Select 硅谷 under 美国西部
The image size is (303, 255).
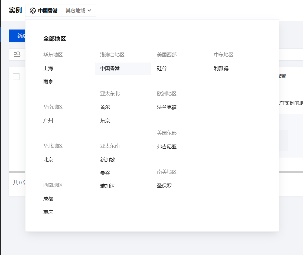(162, 68)
